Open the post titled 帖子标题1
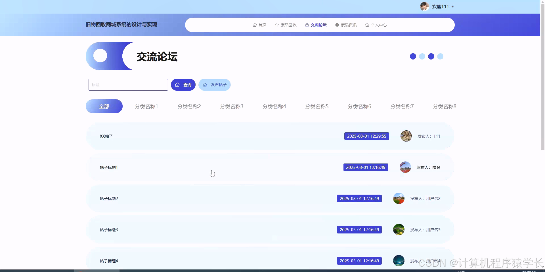 point(108,167)
